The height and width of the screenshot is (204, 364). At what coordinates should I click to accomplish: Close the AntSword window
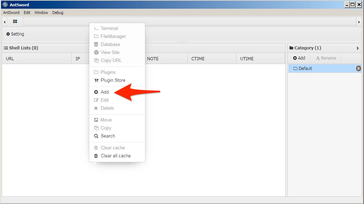359,5
